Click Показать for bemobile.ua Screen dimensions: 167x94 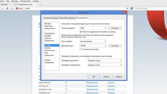[x=111, y=93]
